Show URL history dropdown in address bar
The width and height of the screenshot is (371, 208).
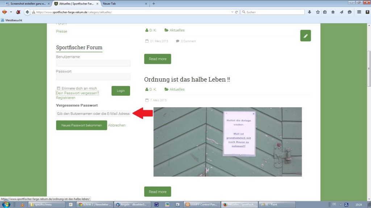pyautogui.click(x=232, y=12)
